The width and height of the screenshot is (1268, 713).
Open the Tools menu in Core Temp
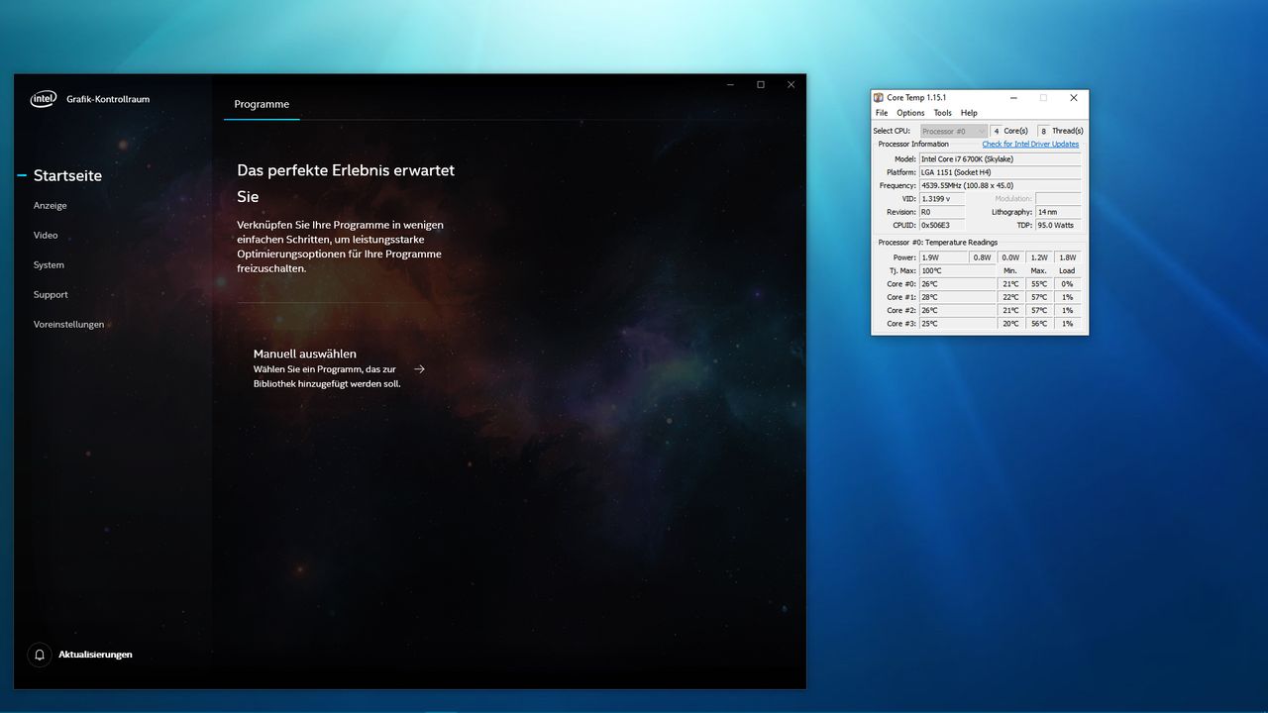coord(943,113)
